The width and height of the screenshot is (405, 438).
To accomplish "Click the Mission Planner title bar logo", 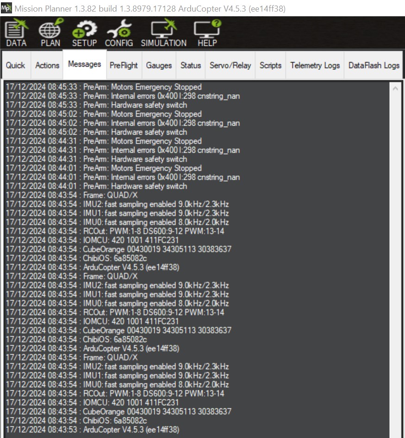I will click(6, 8).
